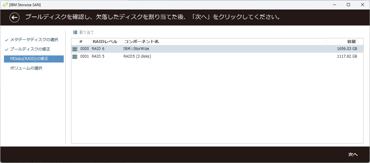Select the RAID5 (3 disks) component

pos(137,56)
